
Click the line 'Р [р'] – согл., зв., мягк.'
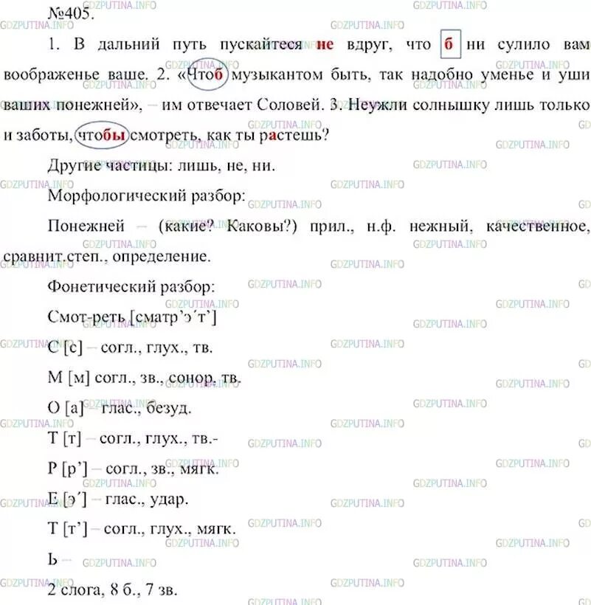click(133, 469)
